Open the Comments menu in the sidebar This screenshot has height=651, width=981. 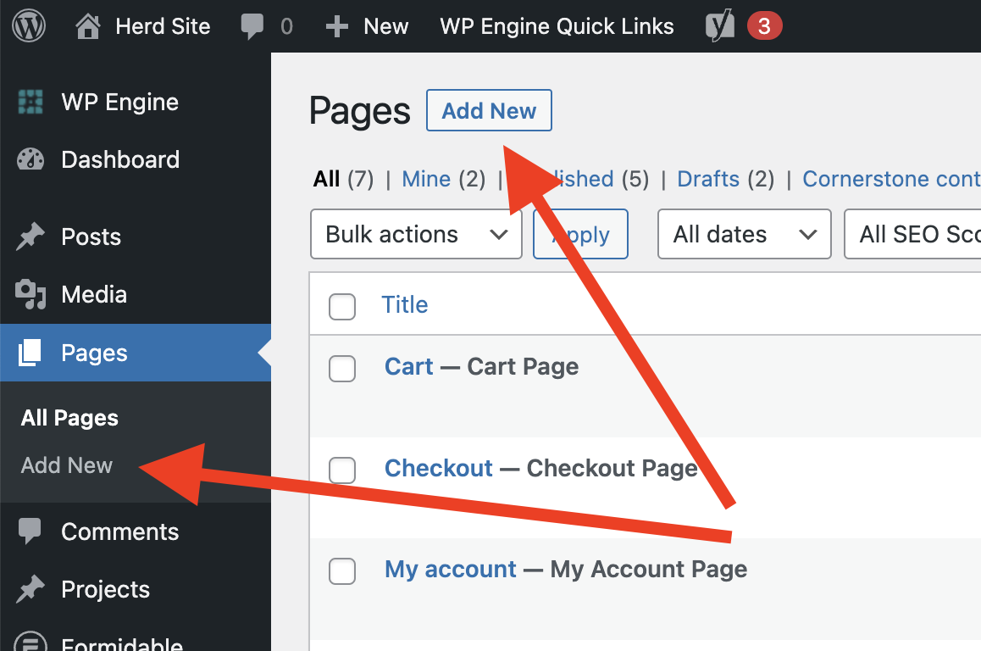click(x=119, y=532)
